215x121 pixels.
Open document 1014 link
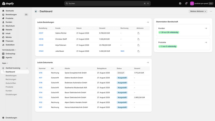41,93
